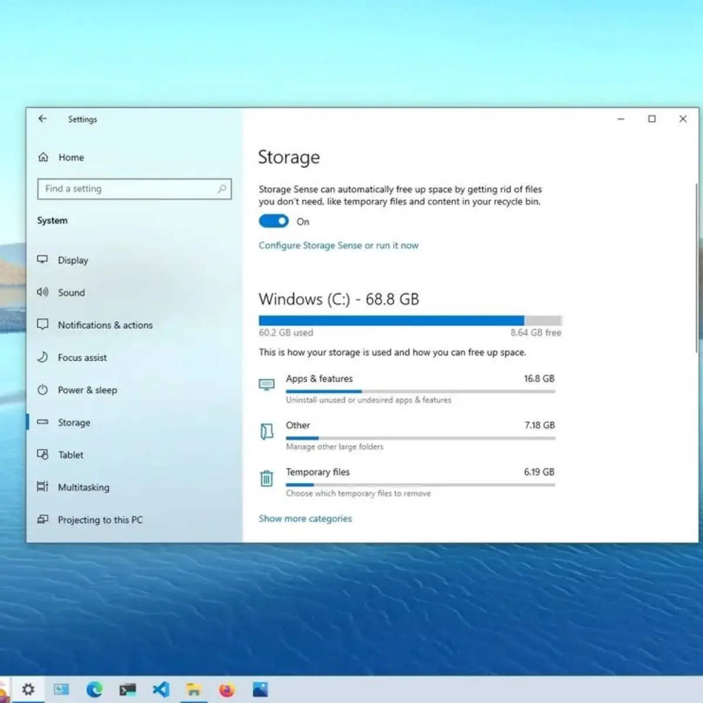The height and width of the screenshot is (703, 703).
Task: Open Apps & features storage category
Action: tap(407, 389)
